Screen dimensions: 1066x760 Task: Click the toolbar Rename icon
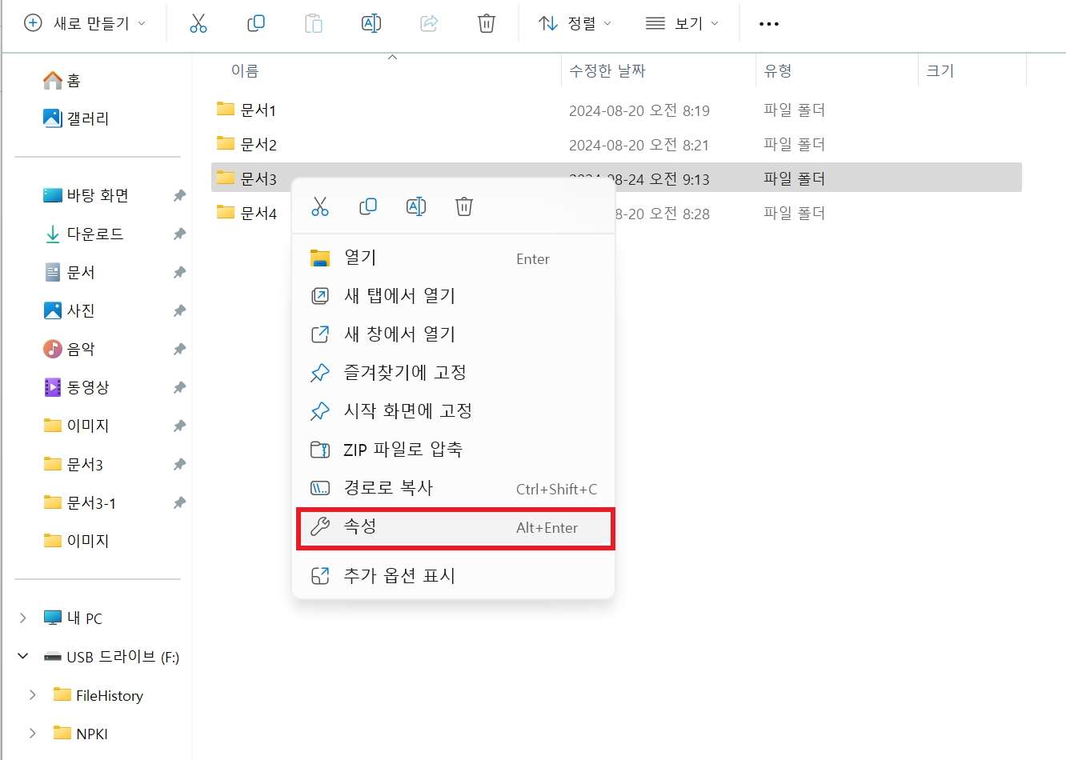point(371,24)
